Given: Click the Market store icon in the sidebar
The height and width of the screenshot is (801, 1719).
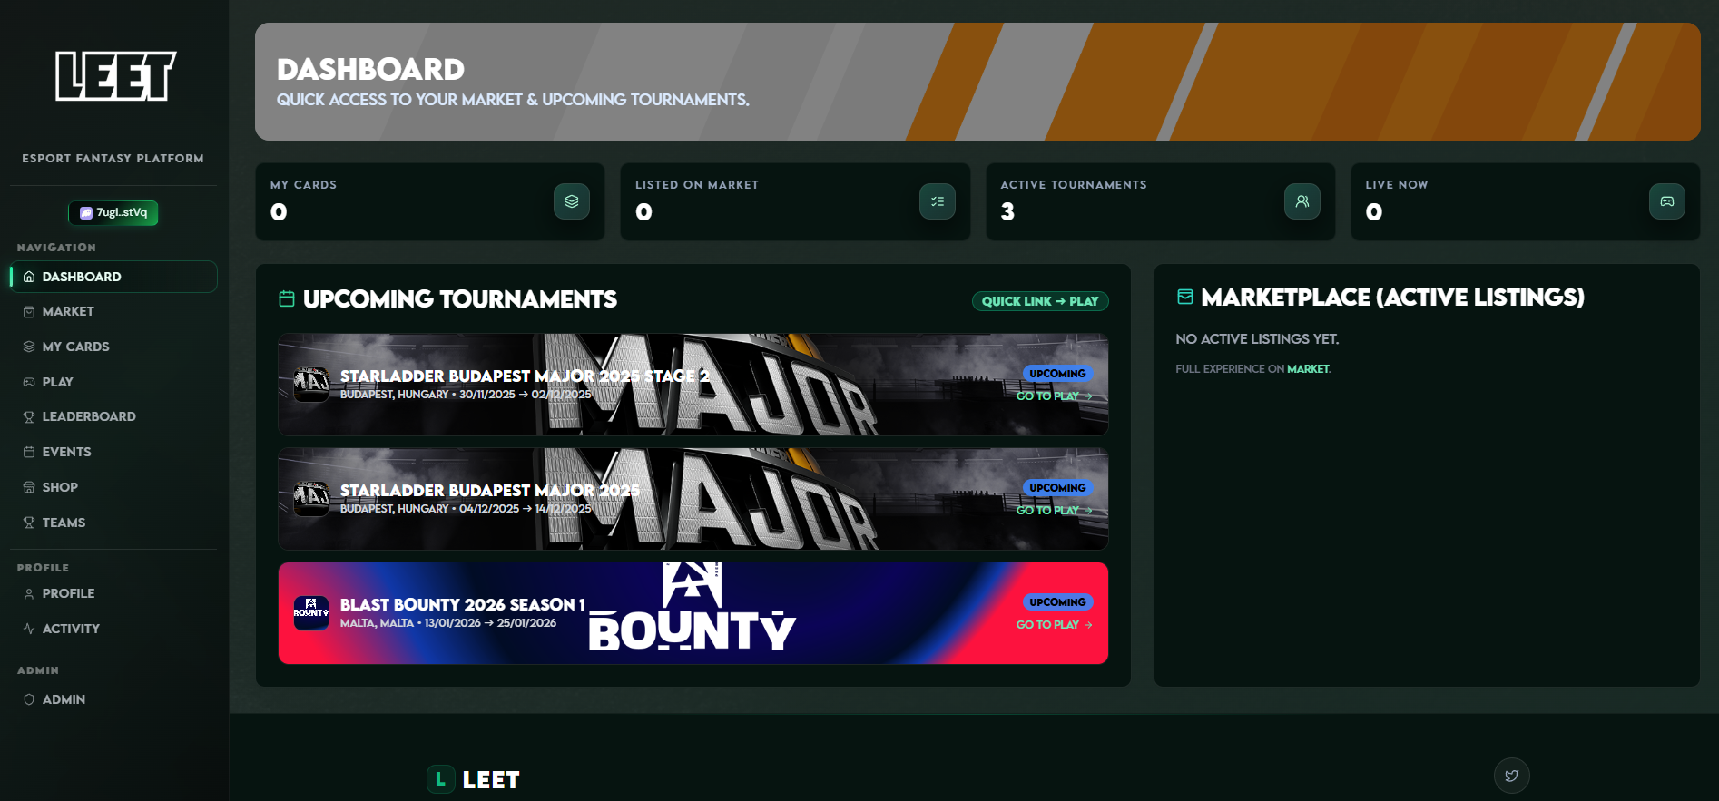Looking at the screenshot, I should point(29,311).
